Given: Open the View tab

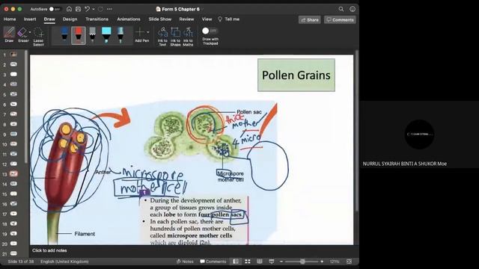Looking at the screenshot, I should [x=207, y=19].
